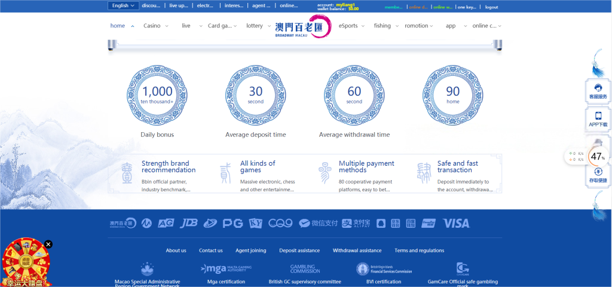Image resolution: width=612 pixels, height=287 pixels.
Task: Open the Terms and regulations link
Action: (x=419, y=251)
